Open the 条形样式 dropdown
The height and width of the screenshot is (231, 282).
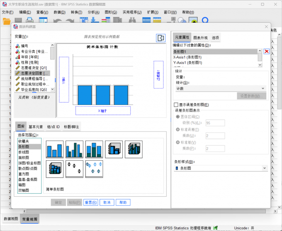[x=221, y=168]
